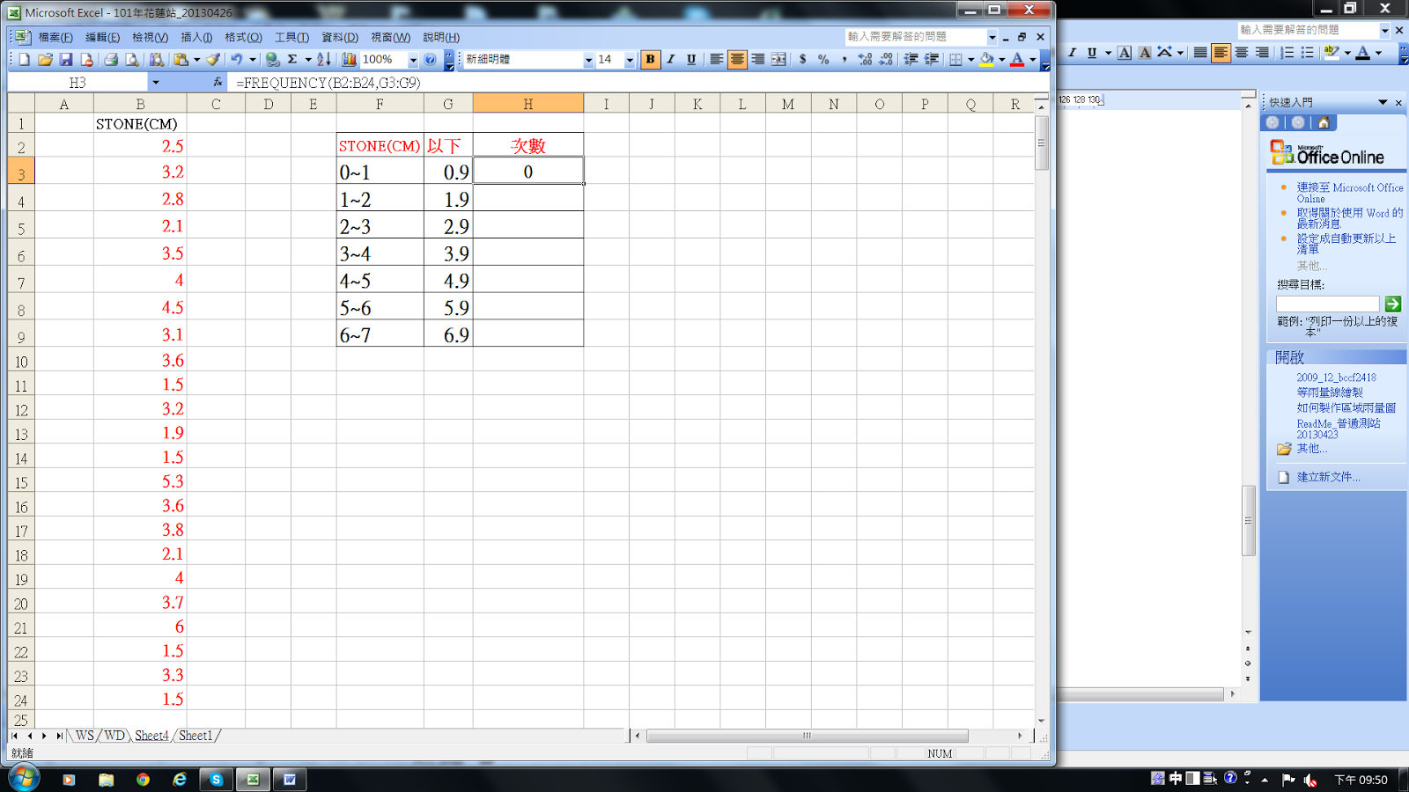The height and width of the screenshot is (792, 1409).
Task: Toggle left alignment in Excel
Action: point(716,60)
